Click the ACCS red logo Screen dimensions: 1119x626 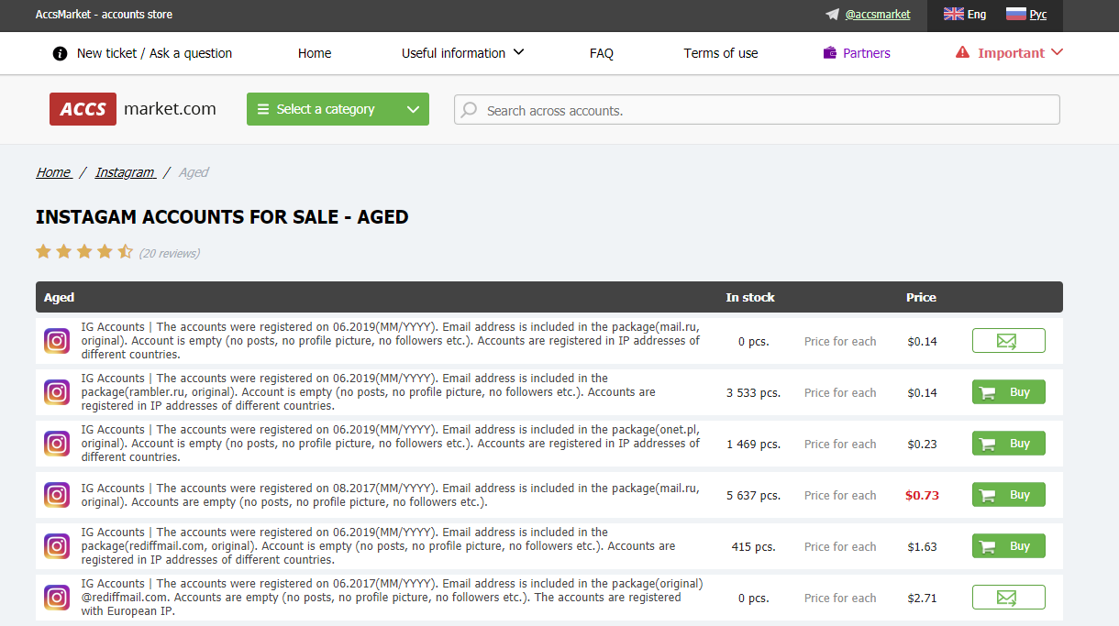83,109
